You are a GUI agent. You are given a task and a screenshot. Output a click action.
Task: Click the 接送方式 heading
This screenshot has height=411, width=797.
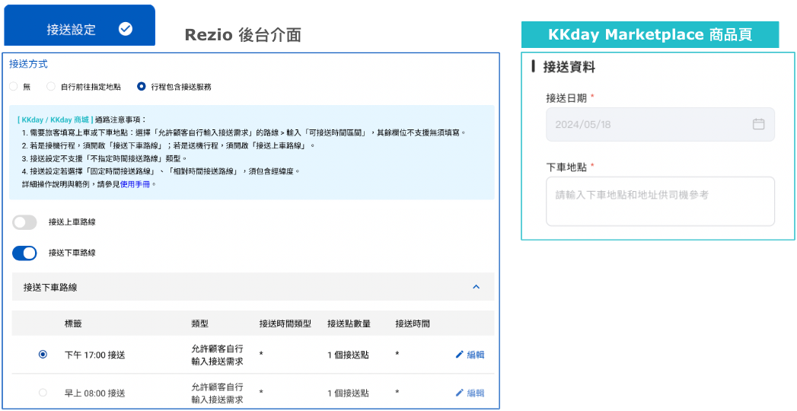[28, 64]
